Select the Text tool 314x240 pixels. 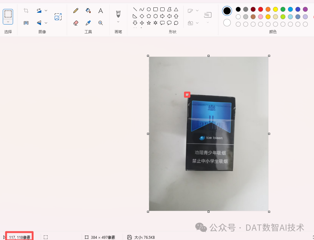(x=101, y=11)
